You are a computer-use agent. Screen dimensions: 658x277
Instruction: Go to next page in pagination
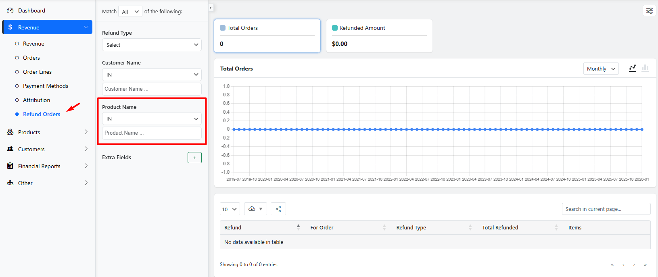[x=634, y=265]
